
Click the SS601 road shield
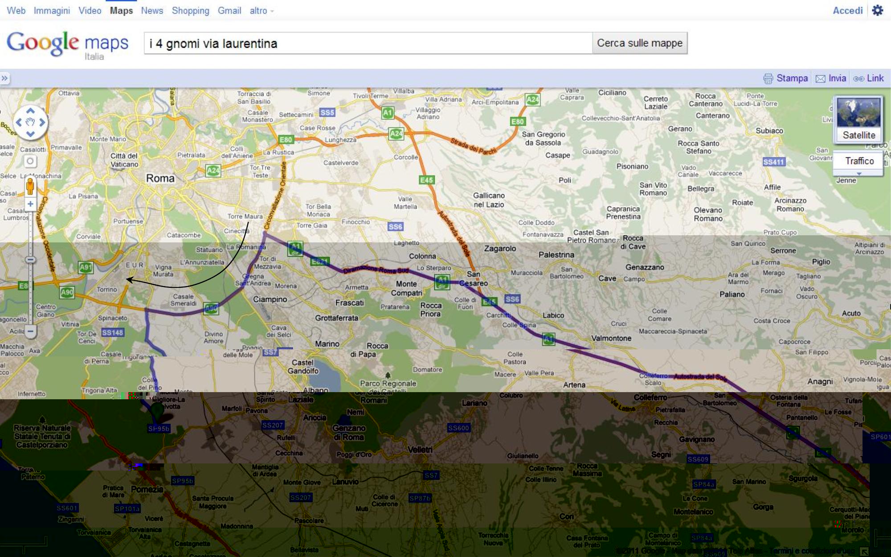coord(67,508)
